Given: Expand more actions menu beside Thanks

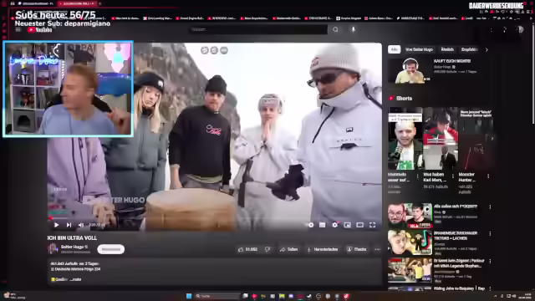Looking at the screenshot, I should pyautogui.click(x=377, y=249).
